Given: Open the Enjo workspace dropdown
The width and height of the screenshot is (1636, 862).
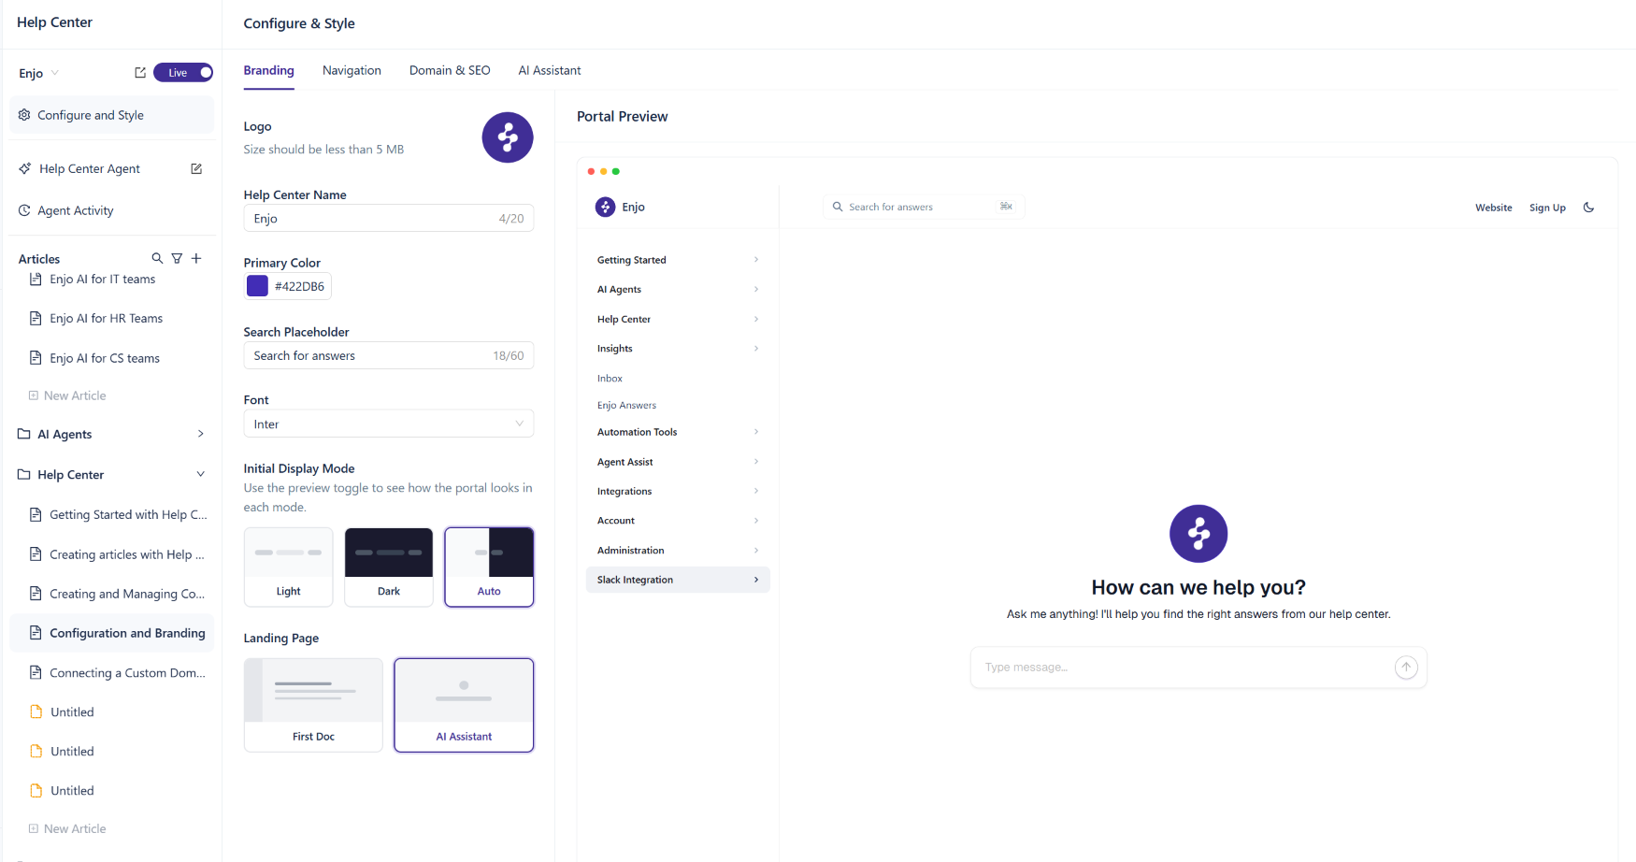Looking at the screenshot, I should 39,73.
